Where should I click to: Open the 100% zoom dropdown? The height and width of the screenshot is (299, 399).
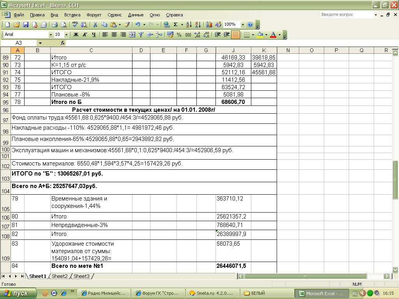pos(243,25)
